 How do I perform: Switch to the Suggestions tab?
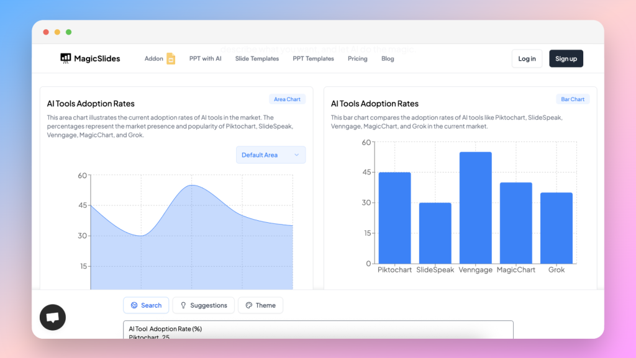pos(204,305)
